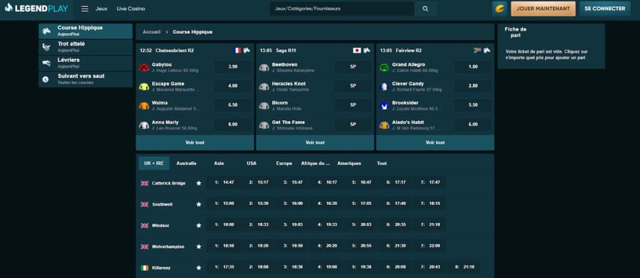The width and height of the screenshot is (640, 278).
Task: Favorite Wolverhampton with its star
Action: tap(199, 247)
